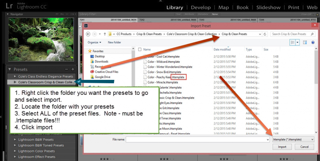Click the Presets panel plus icon
320x161 pixels.
tap(73, 70)
